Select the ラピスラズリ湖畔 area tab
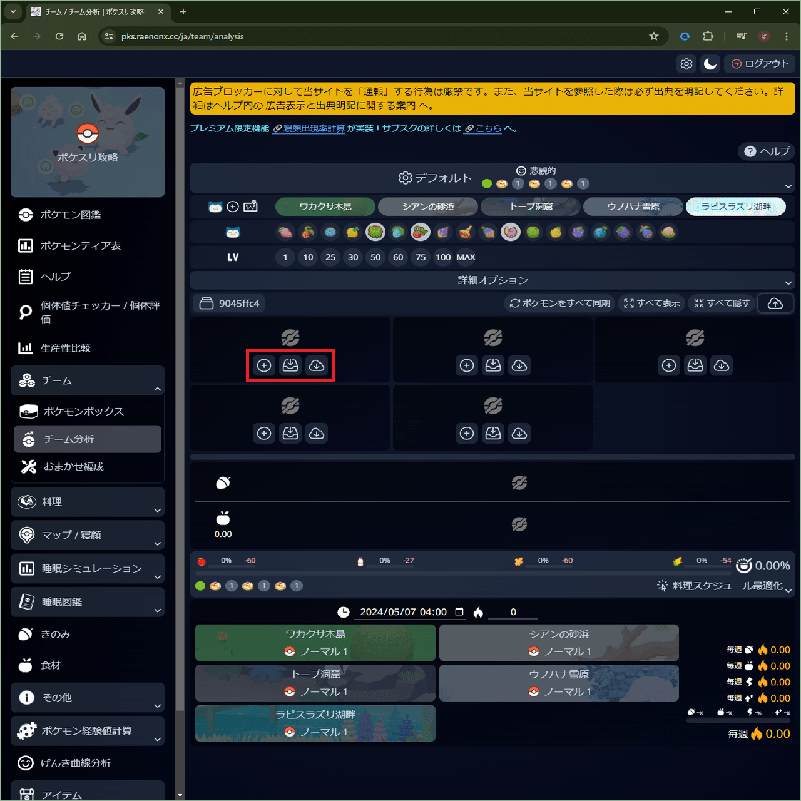 pos(736,207)
